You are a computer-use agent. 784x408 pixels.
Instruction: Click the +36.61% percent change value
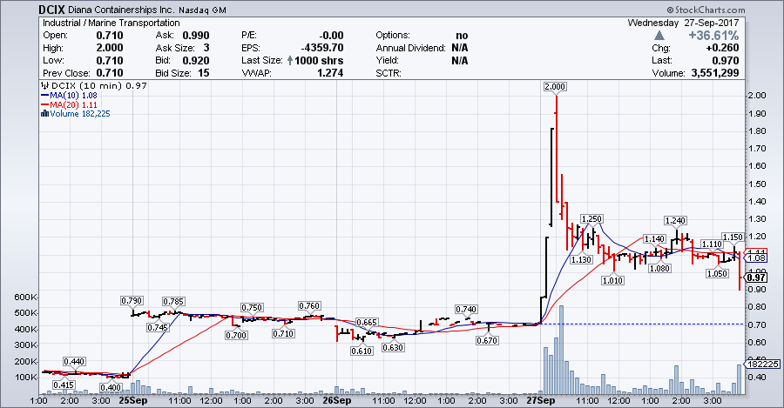coord(713,36)
